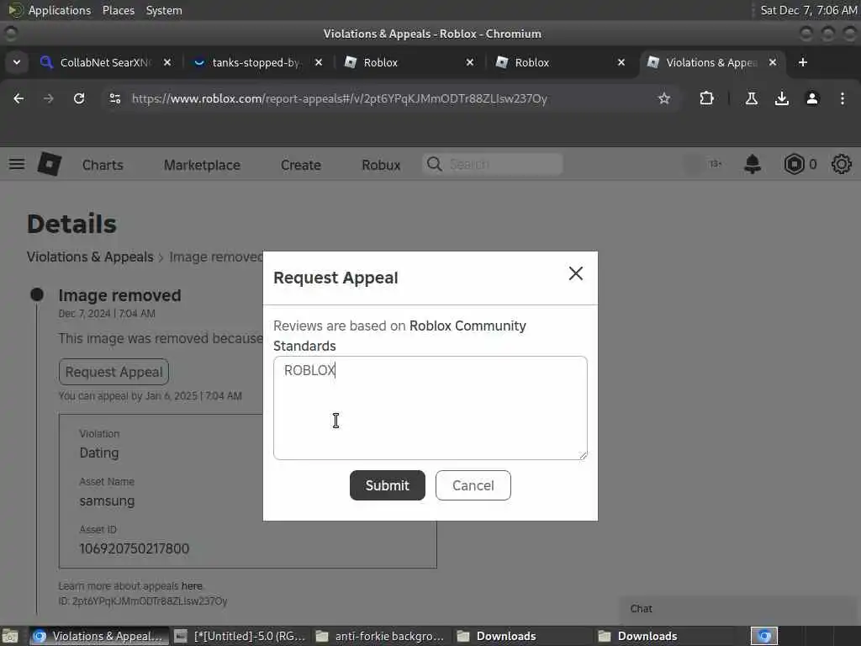Open Roblox notifications bell

tap(753, 164)
